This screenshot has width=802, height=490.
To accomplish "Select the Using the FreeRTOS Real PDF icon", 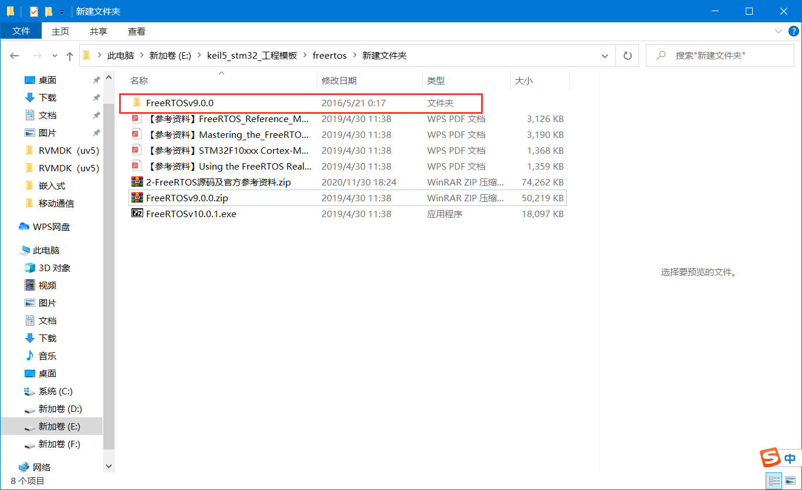I will pyautogui.click(x=137, y=166).
